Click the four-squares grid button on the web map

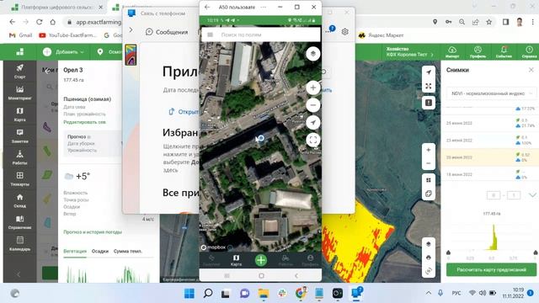[x=429, y=180]
